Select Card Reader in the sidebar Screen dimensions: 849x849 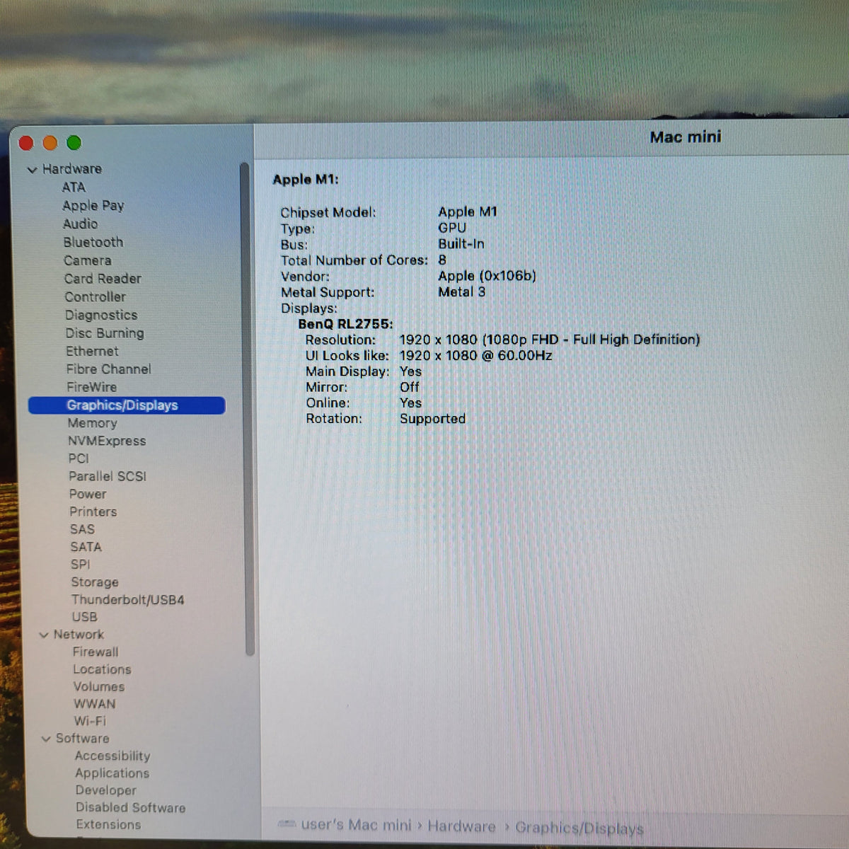[x=103, y=279]
